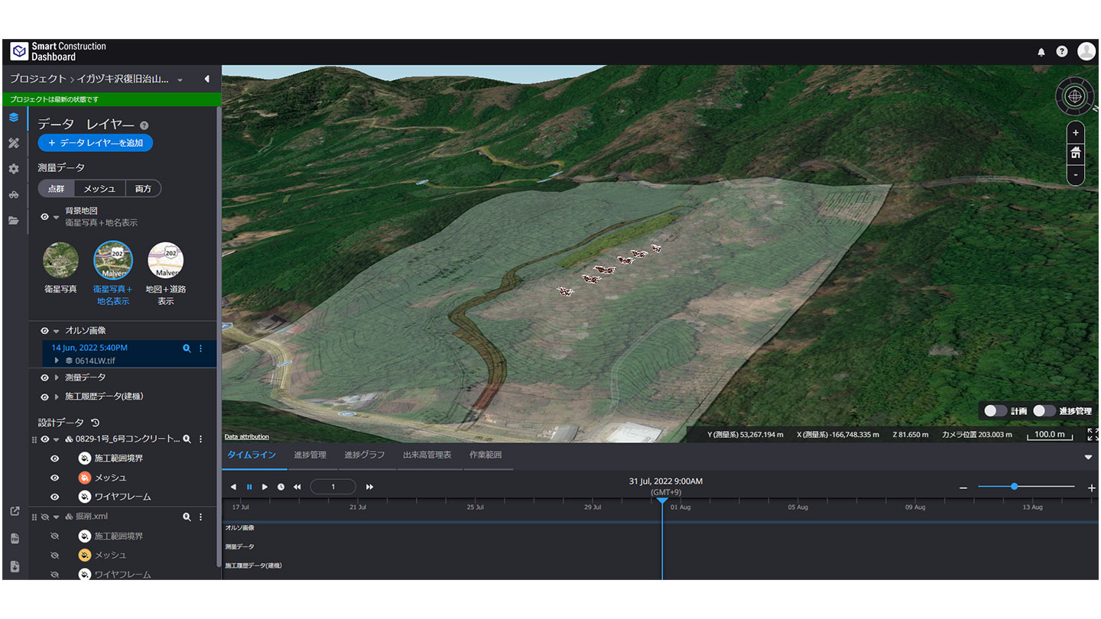Image resolution: width=1101 pixels, height=619 pixels.
Task: Adjust the timeline zoom slider
Action: [1014, 487]
